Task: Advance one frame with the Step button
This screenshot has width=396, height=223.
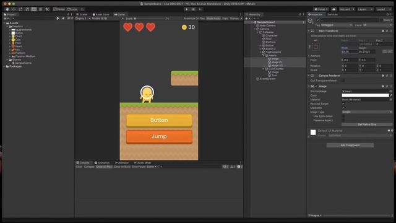Action: click(x=200, y=9)
